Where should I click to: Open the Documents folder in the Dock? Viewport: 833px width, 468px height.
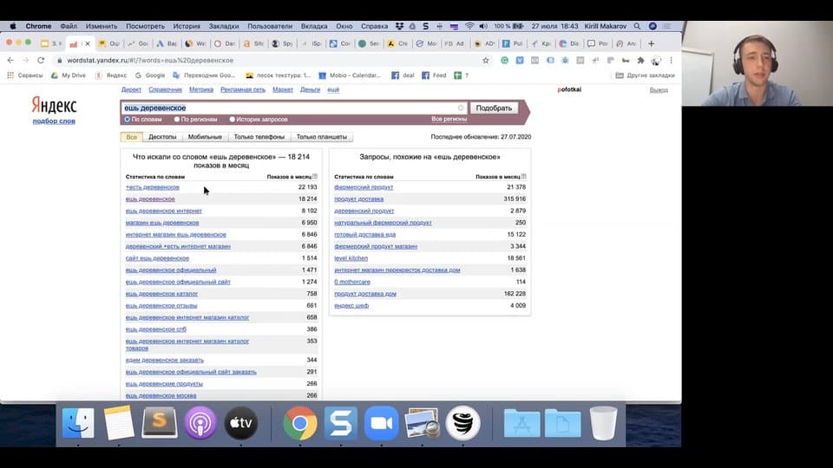562,423
